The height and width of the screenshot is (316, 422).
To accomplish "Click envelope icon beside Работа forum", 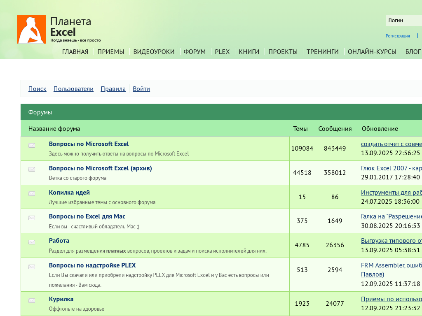I will [32, 242].
